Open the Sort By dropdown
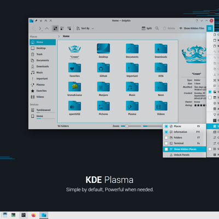Viewport: 219px width, 219px height. tap(85, 28)
